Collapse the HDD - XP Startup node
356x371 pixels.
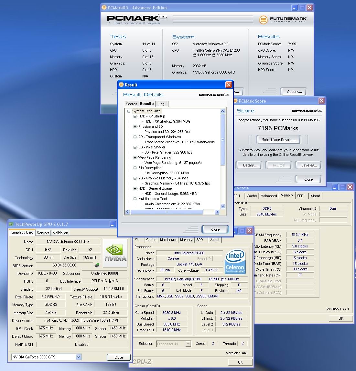coord(135,116)
